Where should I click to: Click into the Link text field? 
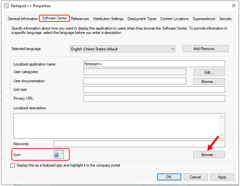point(154,90)
